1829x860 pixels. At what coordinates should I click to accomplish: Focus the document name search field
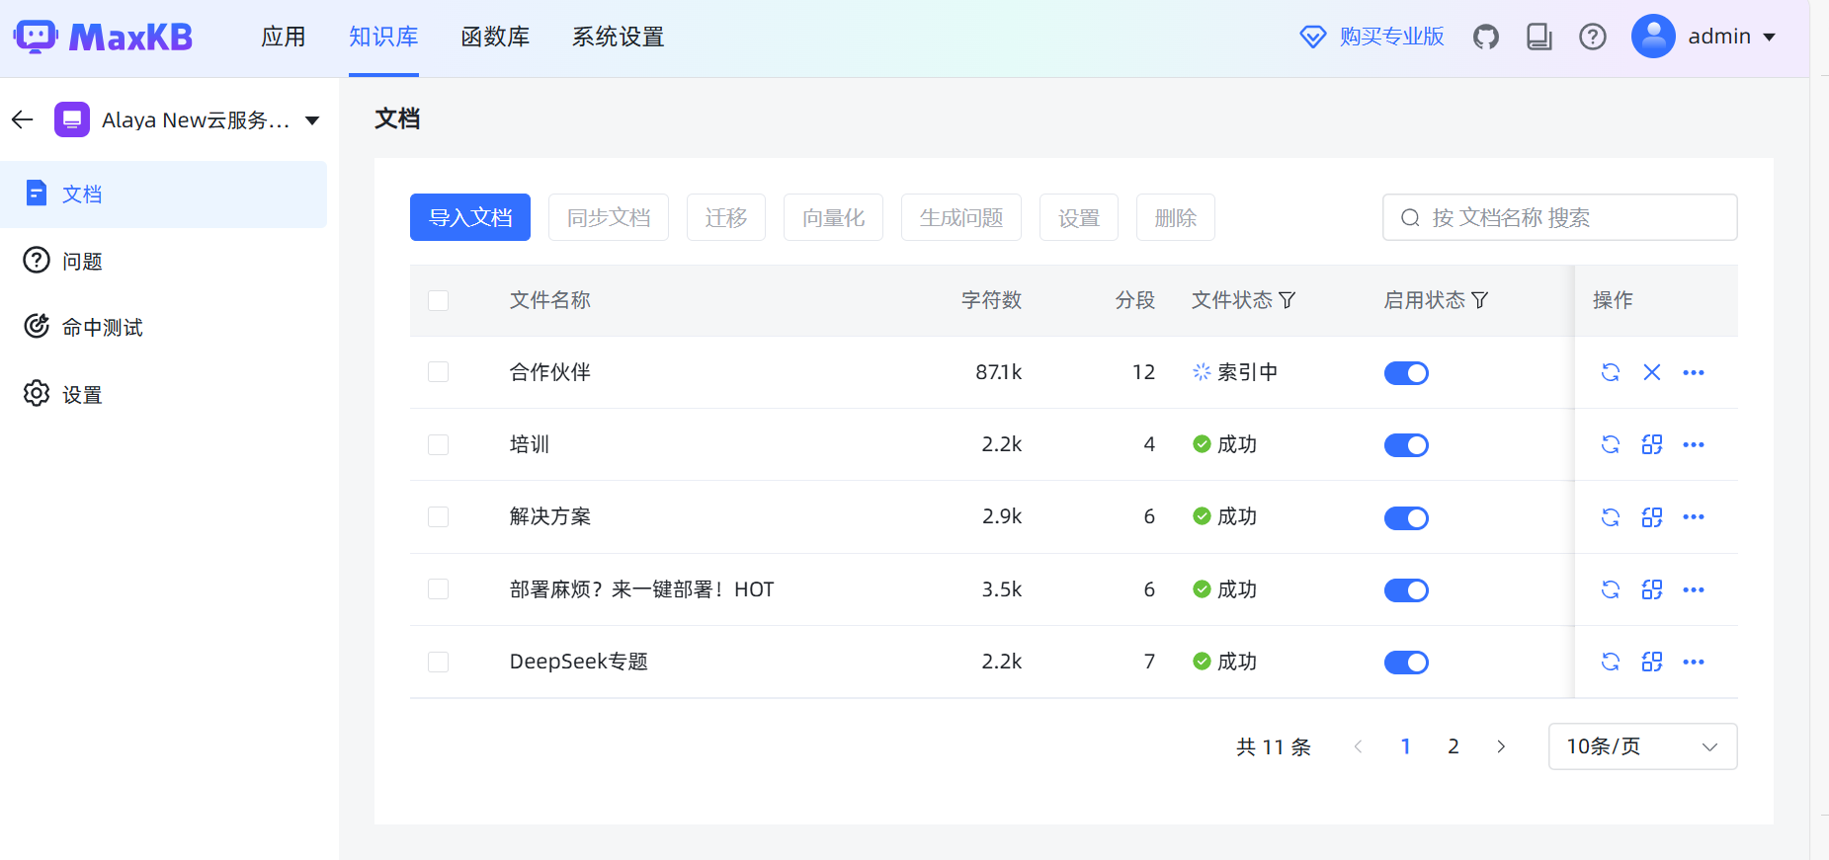coord(1571,217)
